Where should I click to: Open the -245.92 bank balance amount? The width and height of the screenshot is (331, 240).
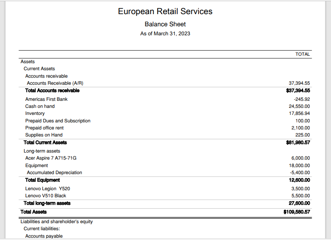click(x=302, y=99)
